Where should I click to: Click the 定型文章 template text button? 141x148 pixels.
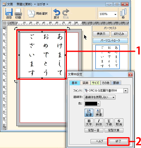(x=114, y=130)
